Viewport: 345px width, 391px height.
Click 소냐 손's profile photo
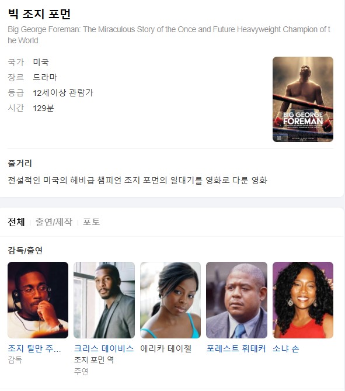(x=303, y=300)
